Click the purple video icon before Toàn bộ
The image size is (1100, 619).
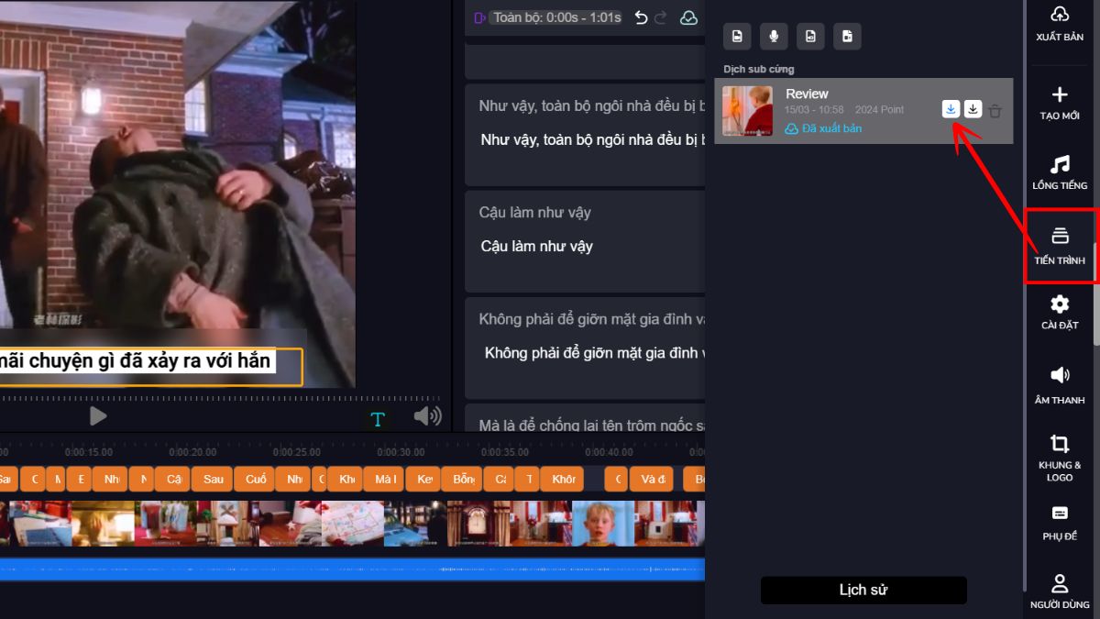click(x=479, y=18)
